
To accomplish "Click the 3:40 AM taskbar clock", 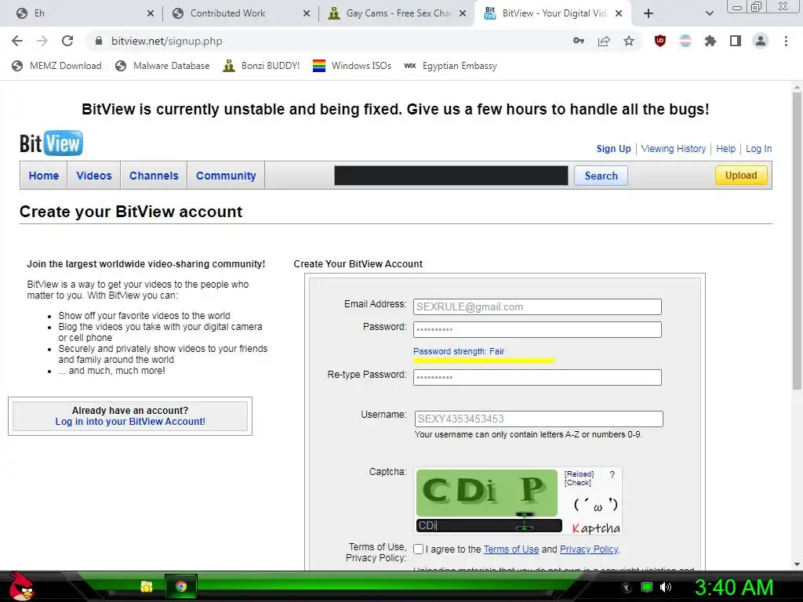I will pos(733,587).
